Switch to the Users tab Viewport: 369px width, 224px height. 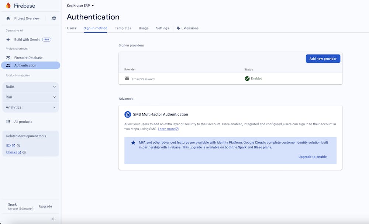pyautogui.click(x=72, y=28)
